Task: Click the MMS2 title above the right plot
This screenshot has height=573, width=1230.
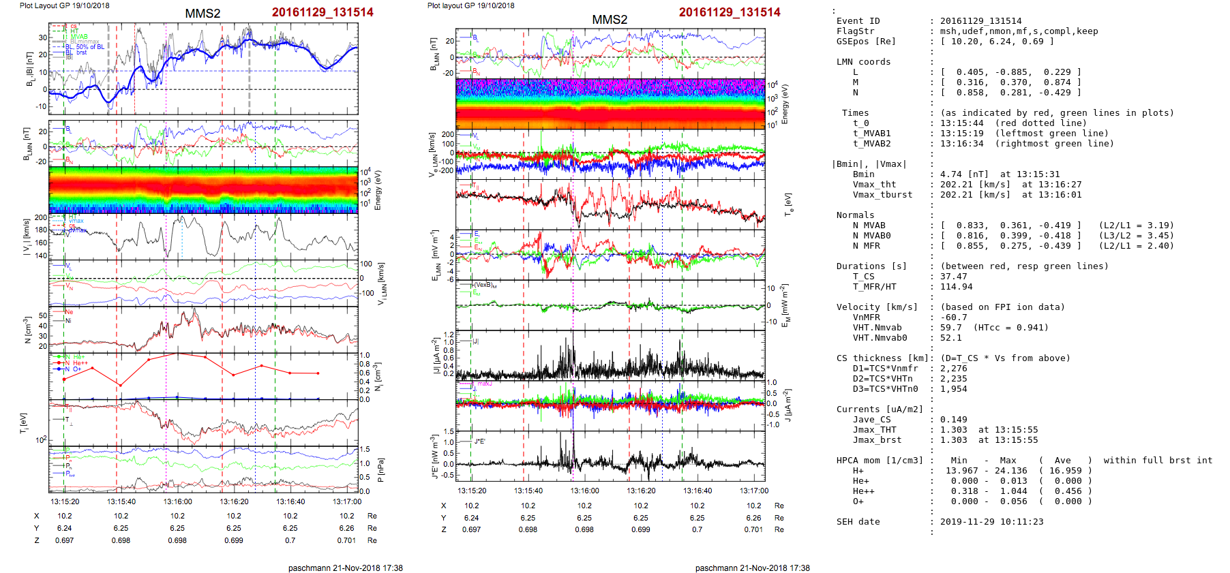Action: click(x=609, y=20)
